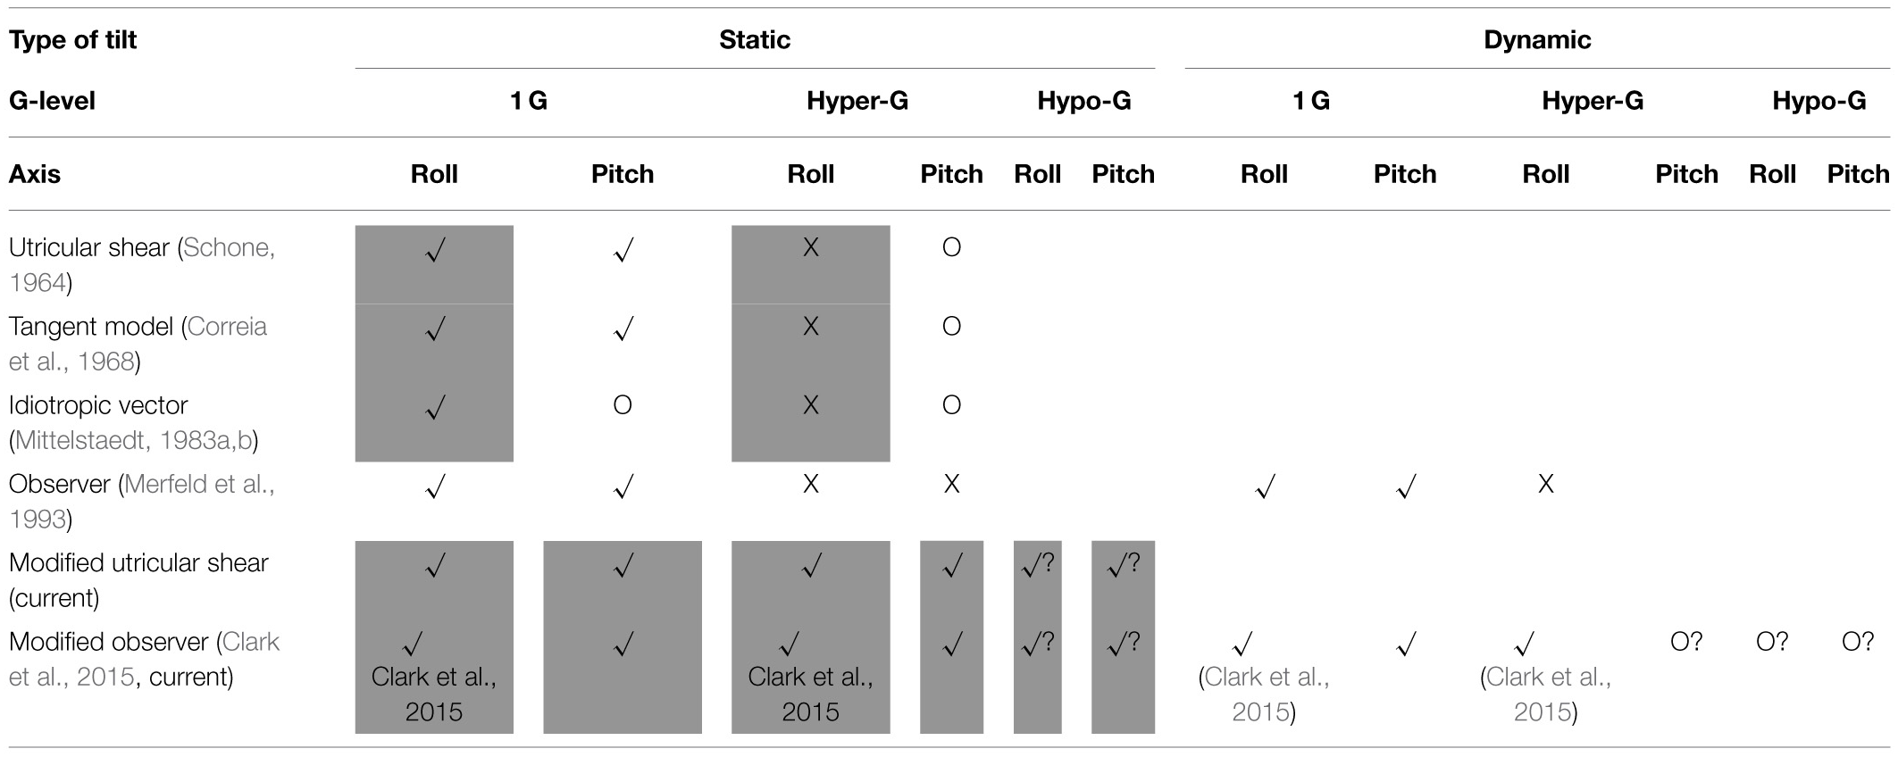This screenshot has width=1898, height=757.
Task: Click Clark et al., 2015 under Dynamic 1 G Roll
Action: 1264,695
